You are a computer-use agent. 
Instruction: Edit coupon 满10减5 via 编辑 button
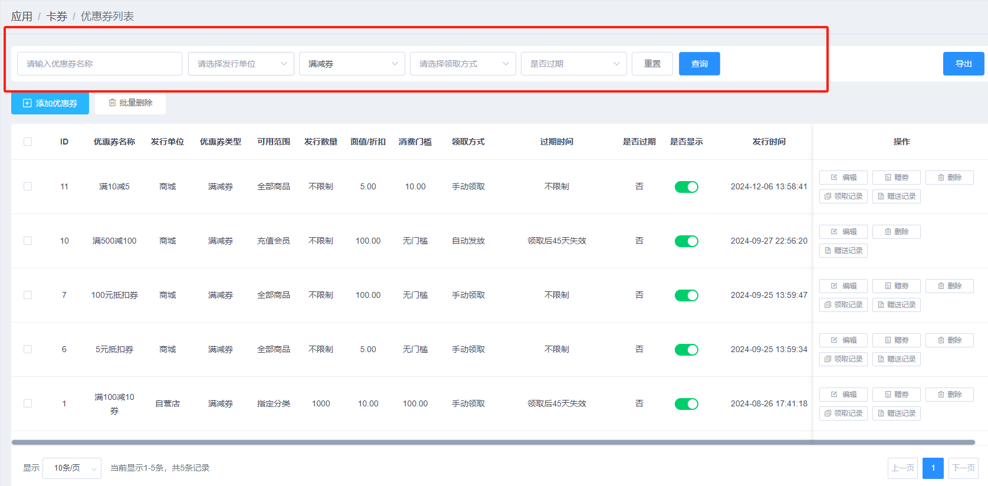coord(843,178)
